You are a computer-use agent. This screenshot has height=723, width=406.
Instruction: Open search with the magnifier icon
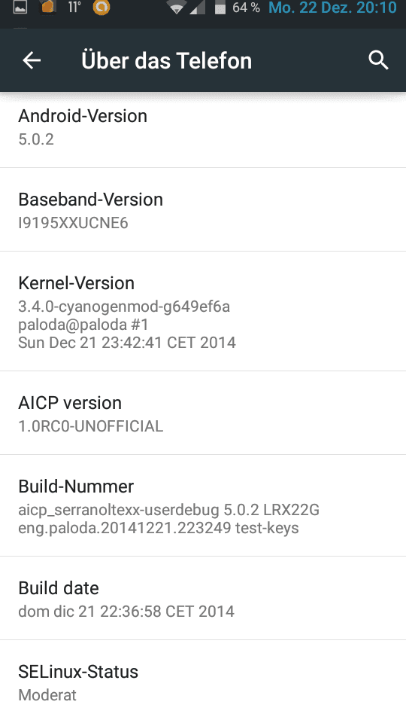coord(378,60)
